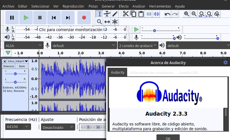This screenshot has width=230, height=140.
Task: Toggle zoom with the last magnifier icon
Action: coord(217,14)
